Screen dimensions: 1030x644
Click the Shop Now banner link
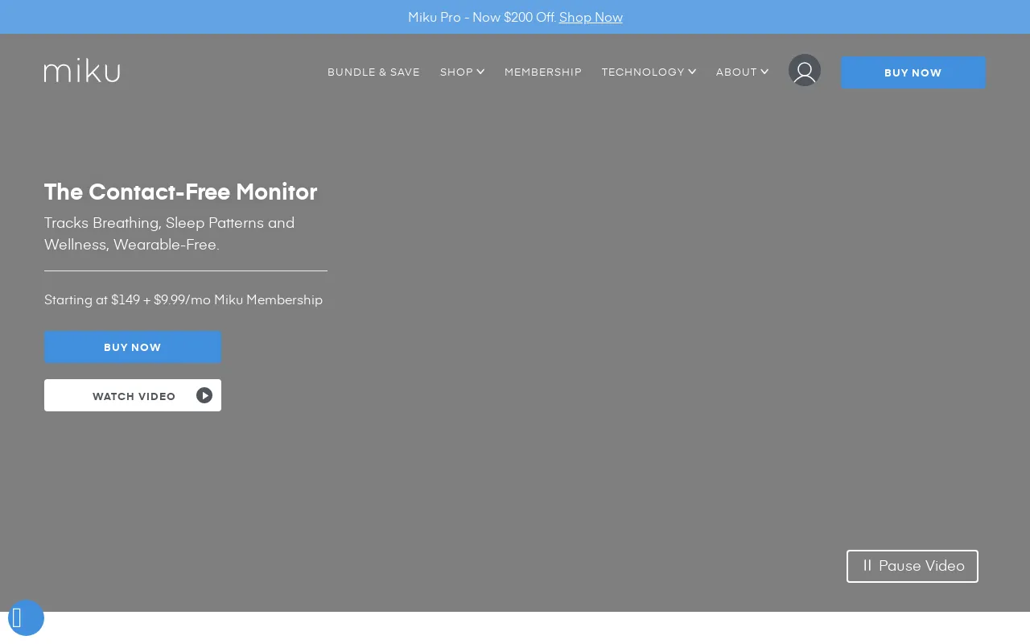[x=591, y=17]
